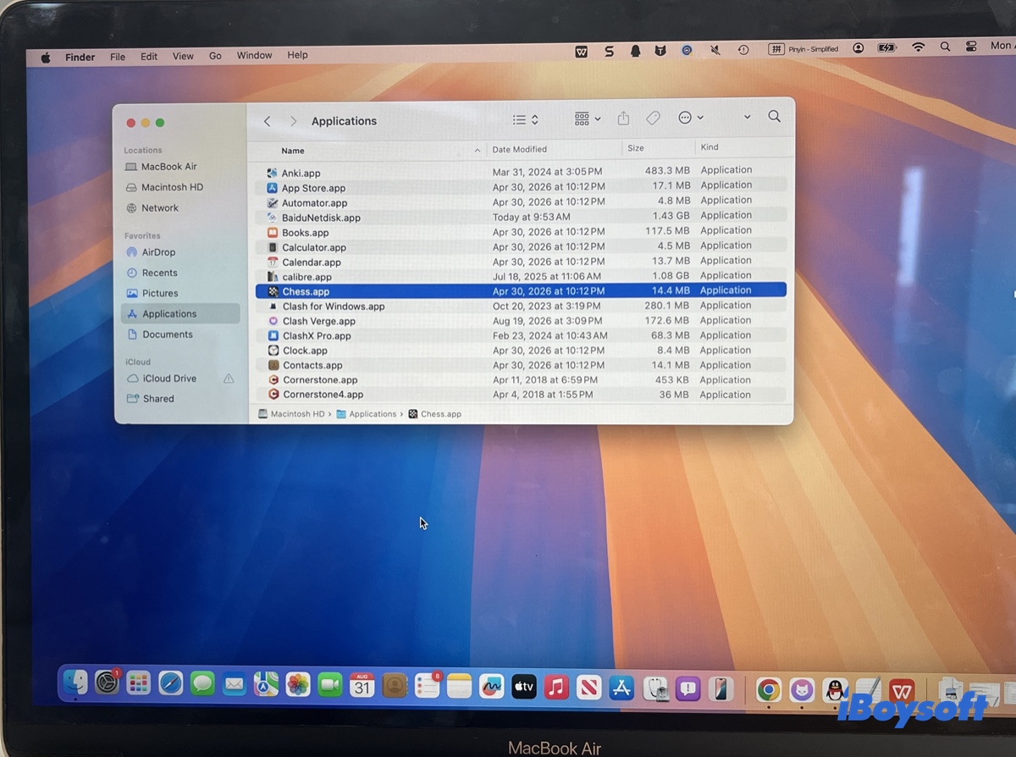Open Pictures folder in sidebar
1016x757 pixels.
click(160, 293)
